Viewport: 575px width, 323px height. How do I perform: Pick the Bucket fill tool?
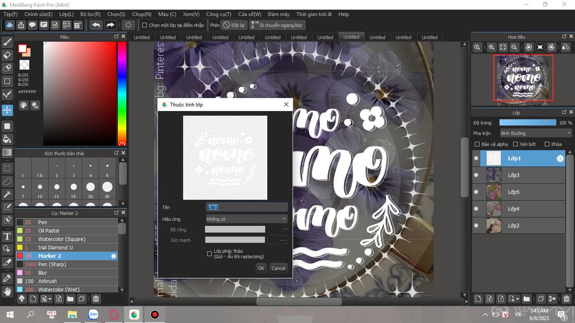point(7,139)
